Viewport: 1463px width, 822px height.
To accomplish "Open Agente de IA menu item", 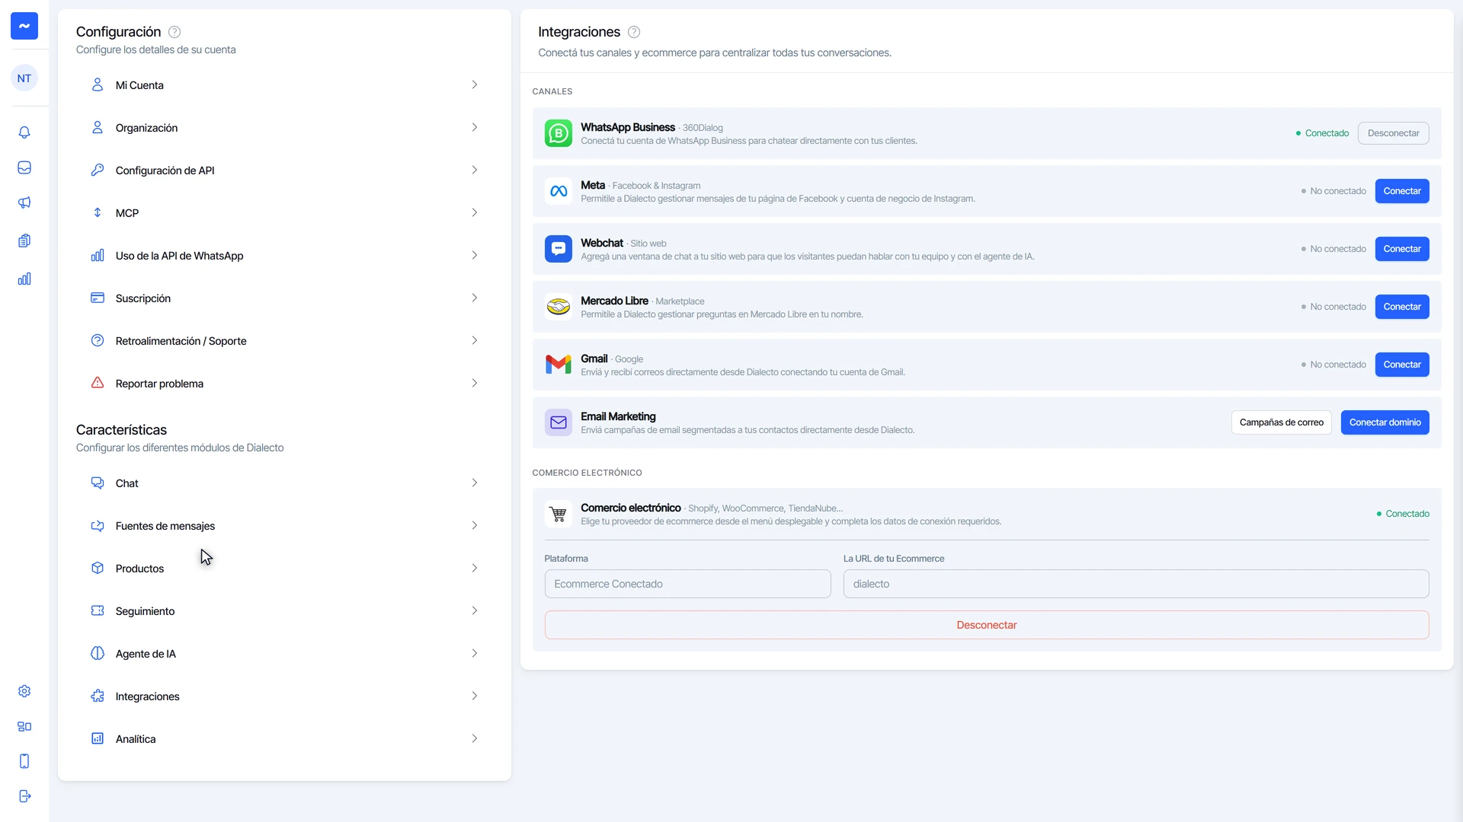I will 284,654.
